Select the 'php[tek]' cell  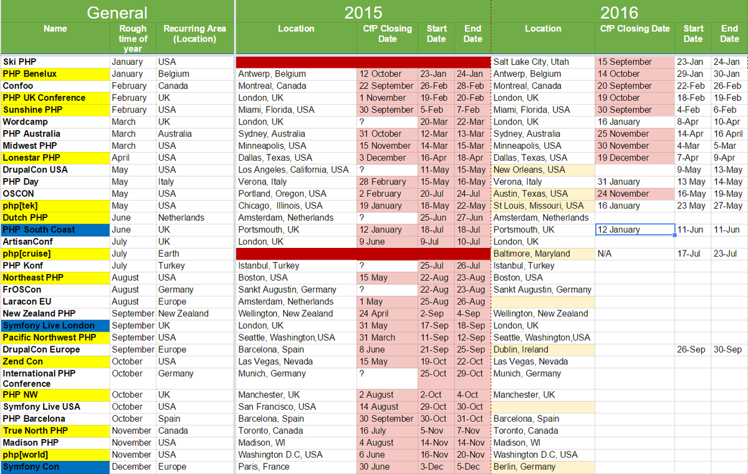click(x=55, y=206)
